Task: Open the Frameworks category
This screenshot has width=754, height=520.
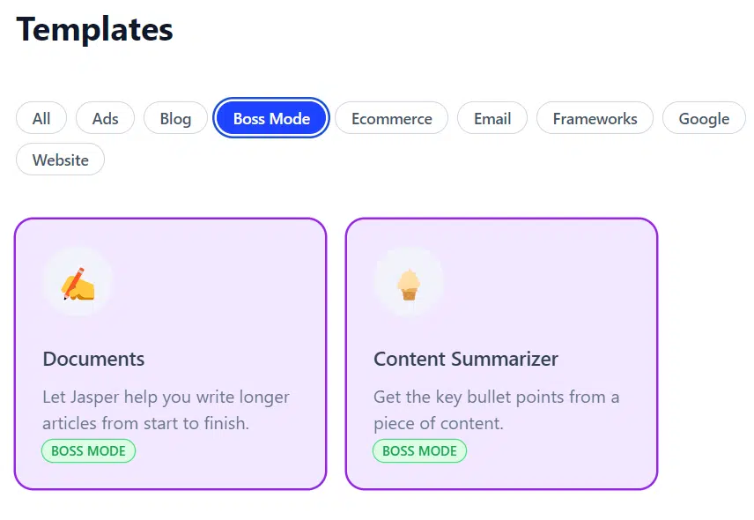Action: [x=595, y=118]
